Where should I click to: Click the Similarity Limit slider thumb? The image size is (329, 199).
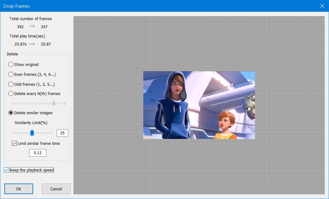click(x=32, y=133)
